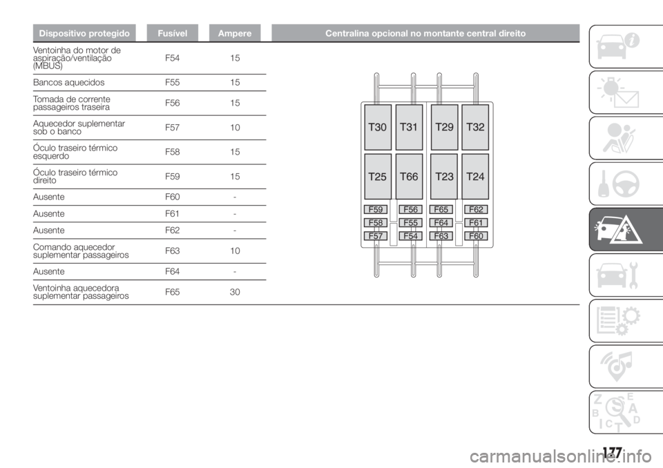Click the F61 cell in the table
Screen dimensions: 663x468
tap(173, 214)
